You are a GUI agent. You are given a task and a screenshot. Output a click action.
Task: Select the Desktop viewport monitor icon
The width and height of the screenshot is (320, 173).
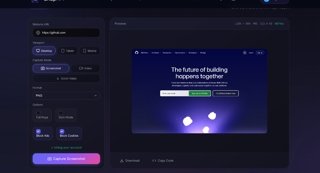pos(38,51)
